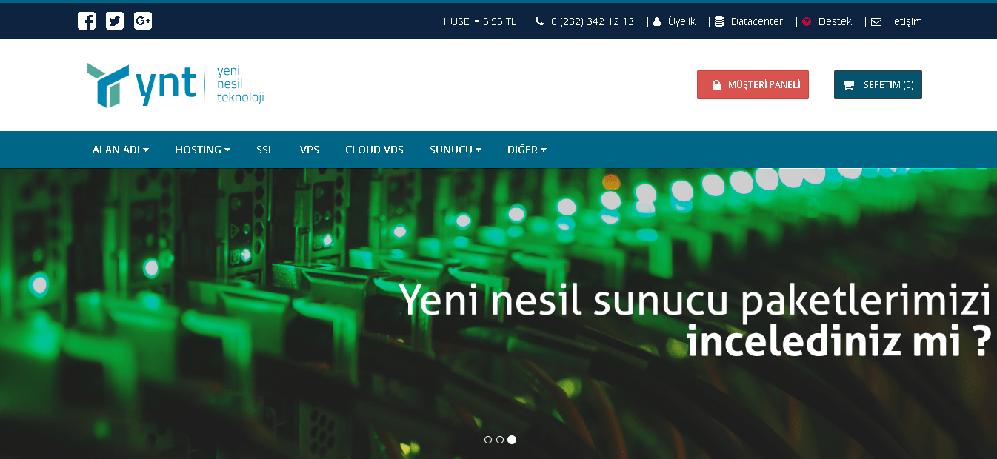Expand the Sunucu dropdown menu

tap(456, 150)
